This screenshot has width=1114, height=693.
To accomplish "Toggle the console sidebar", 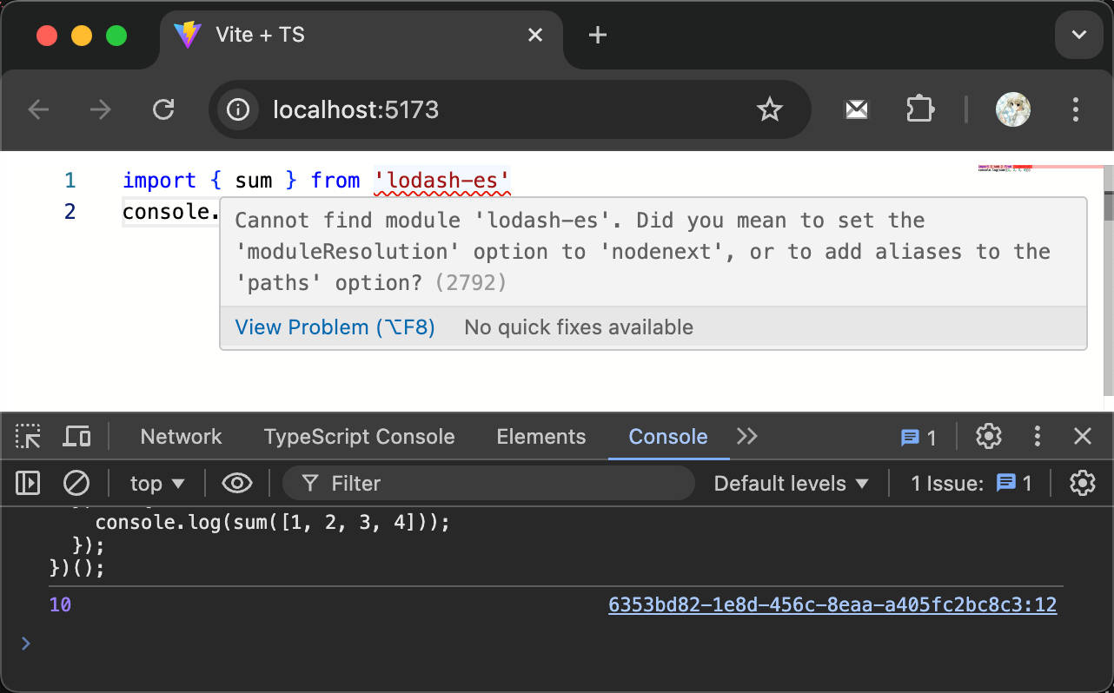I will 29,483.
